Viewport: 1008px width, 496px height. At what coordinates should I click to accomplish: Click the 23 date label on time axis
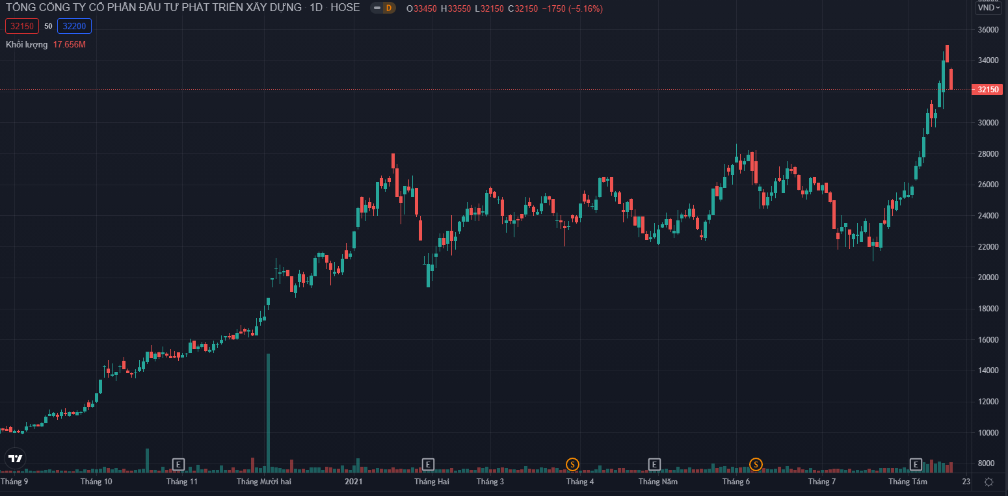click(966, 482)
